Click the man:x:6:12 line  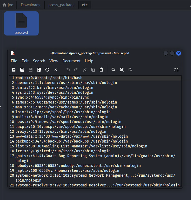pos(66,107)
